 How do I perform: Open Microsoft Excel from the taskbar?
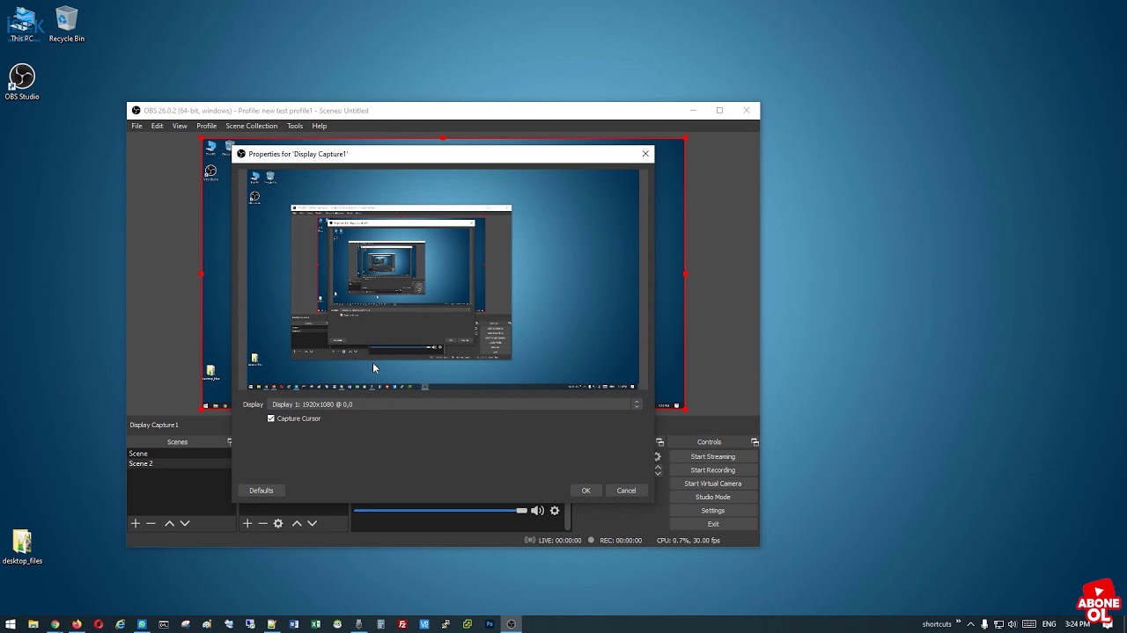click(315, 624)
